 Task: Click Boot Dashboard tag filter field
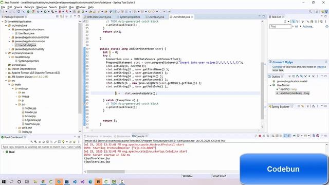click(x=41, y=147)
